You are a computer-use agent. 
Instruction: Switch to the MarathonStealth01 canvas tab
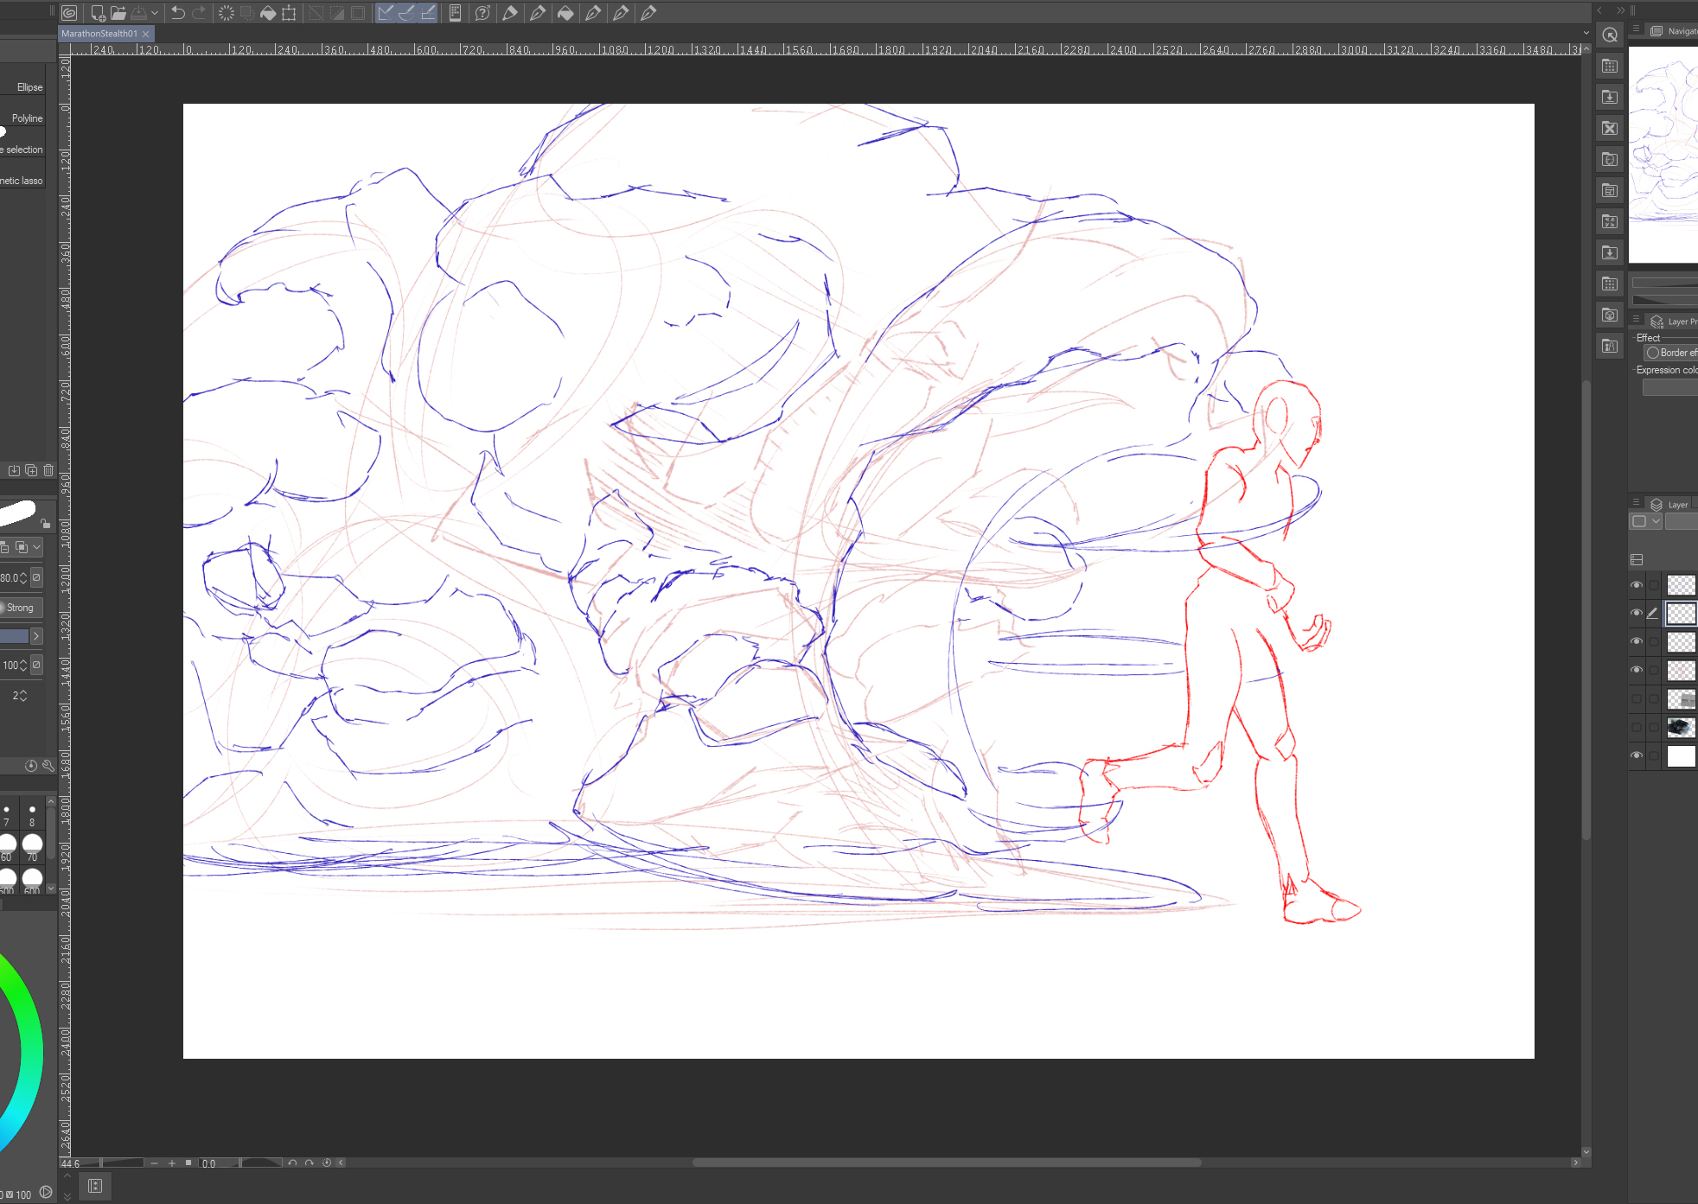tap(99, 34)
